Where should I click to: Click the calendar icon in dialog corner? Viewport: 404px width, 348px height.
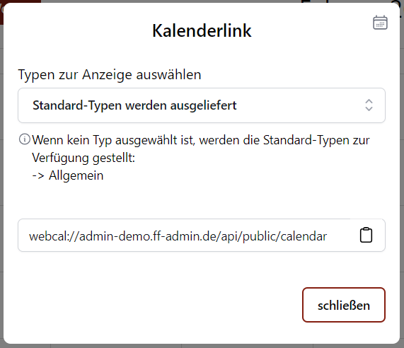pos(380,23)
